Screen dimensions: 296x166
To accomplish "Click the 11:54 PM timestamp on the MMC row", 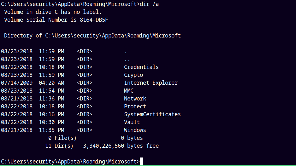I will point(51,91).
